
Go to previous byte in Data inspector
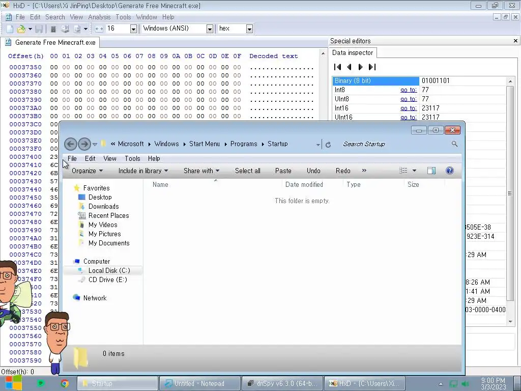point(349,67)
